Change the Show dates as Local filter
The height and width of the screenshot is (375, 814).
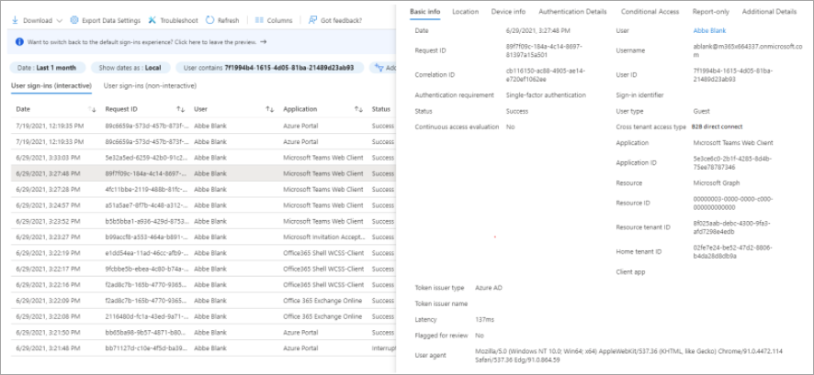(130, 68)
